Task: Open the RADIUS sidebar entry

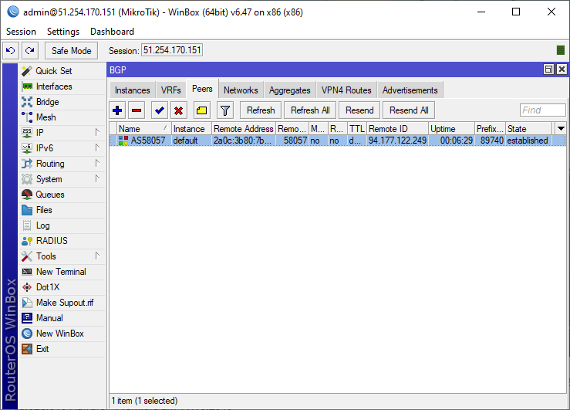Action: pos(62,241)
